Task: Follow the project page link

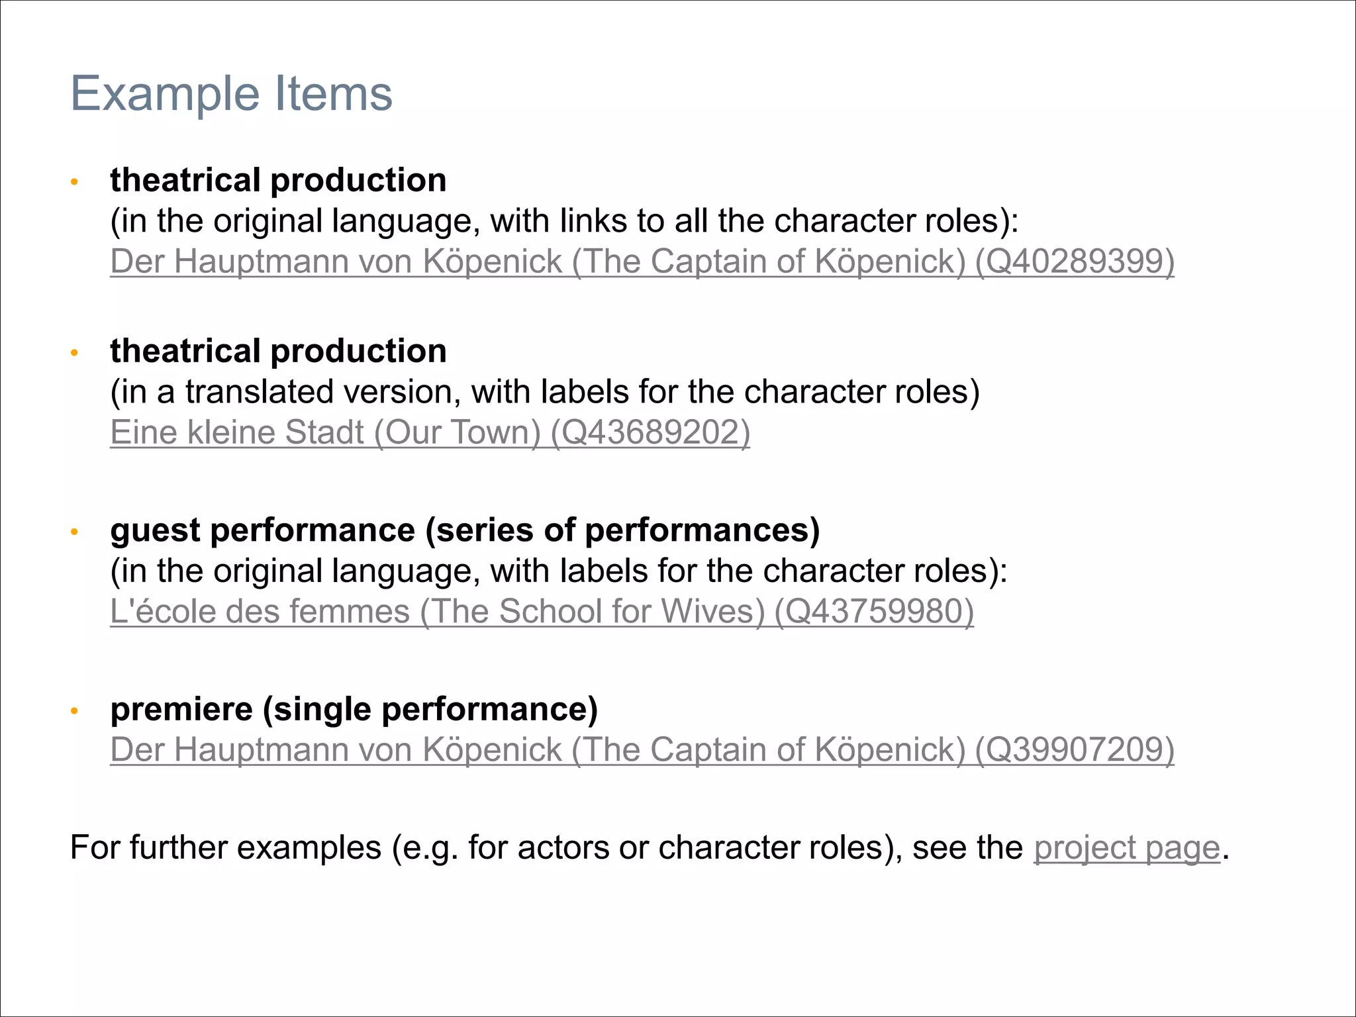Action: (1126, 848)
